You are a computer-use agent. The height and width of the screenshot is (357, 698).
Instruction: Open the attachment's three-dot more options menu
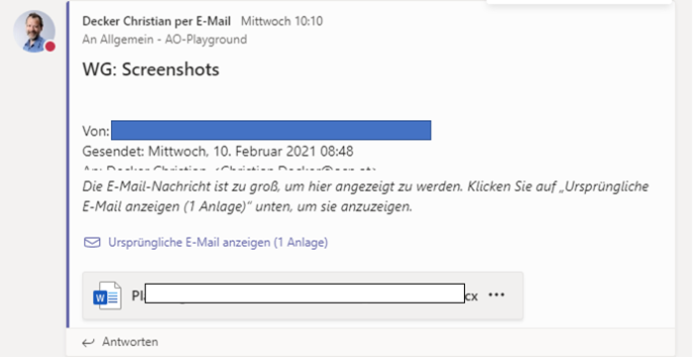(x=497, y=295)
